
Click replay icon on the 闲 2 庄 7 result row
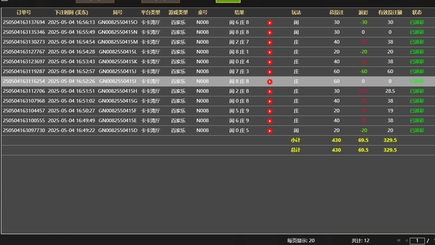[x=269, y=42]
